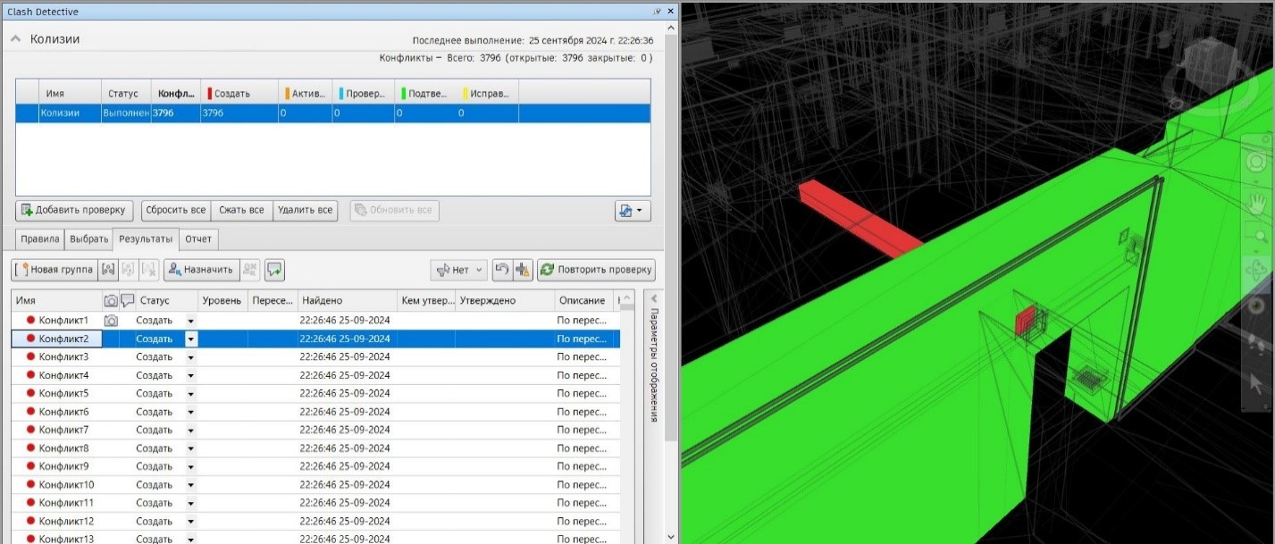This screenshot has width=1275, height=544.
Task: Select Конфликт5 in the results list
Action: (x=63, y=393)
